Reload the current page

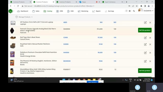pos(18,6)
